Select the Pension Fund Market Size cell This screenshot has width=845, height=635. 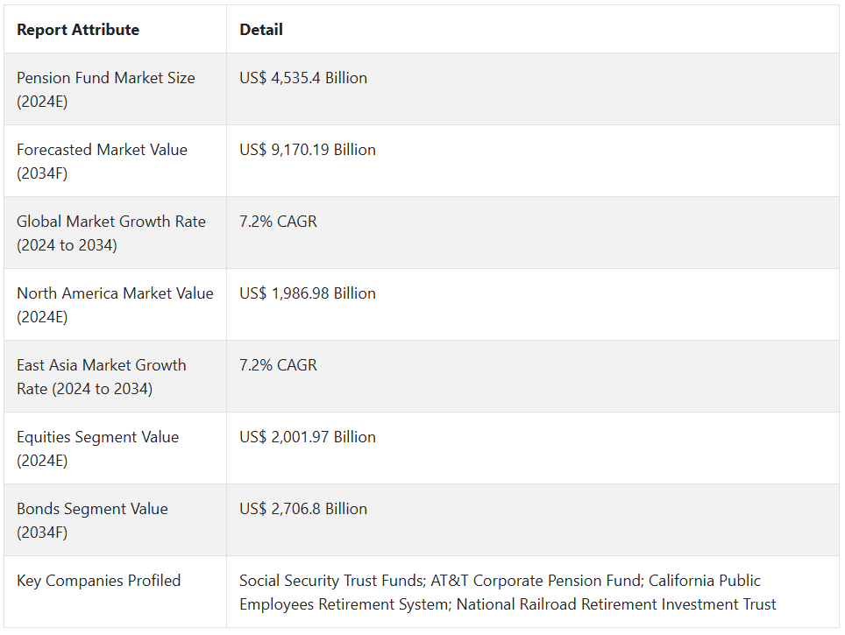106,89
